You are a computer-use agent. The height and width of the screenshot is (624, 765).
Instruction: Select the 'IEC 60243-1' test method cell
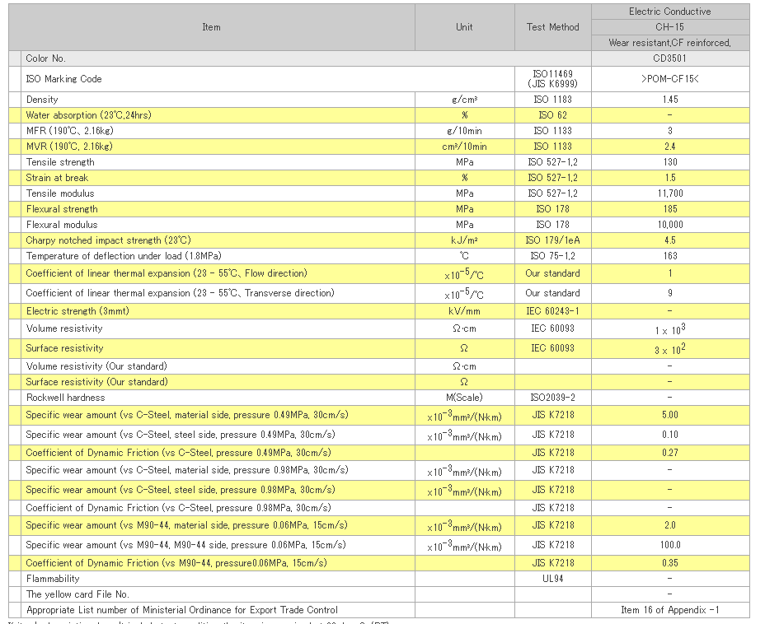[552, 311]
